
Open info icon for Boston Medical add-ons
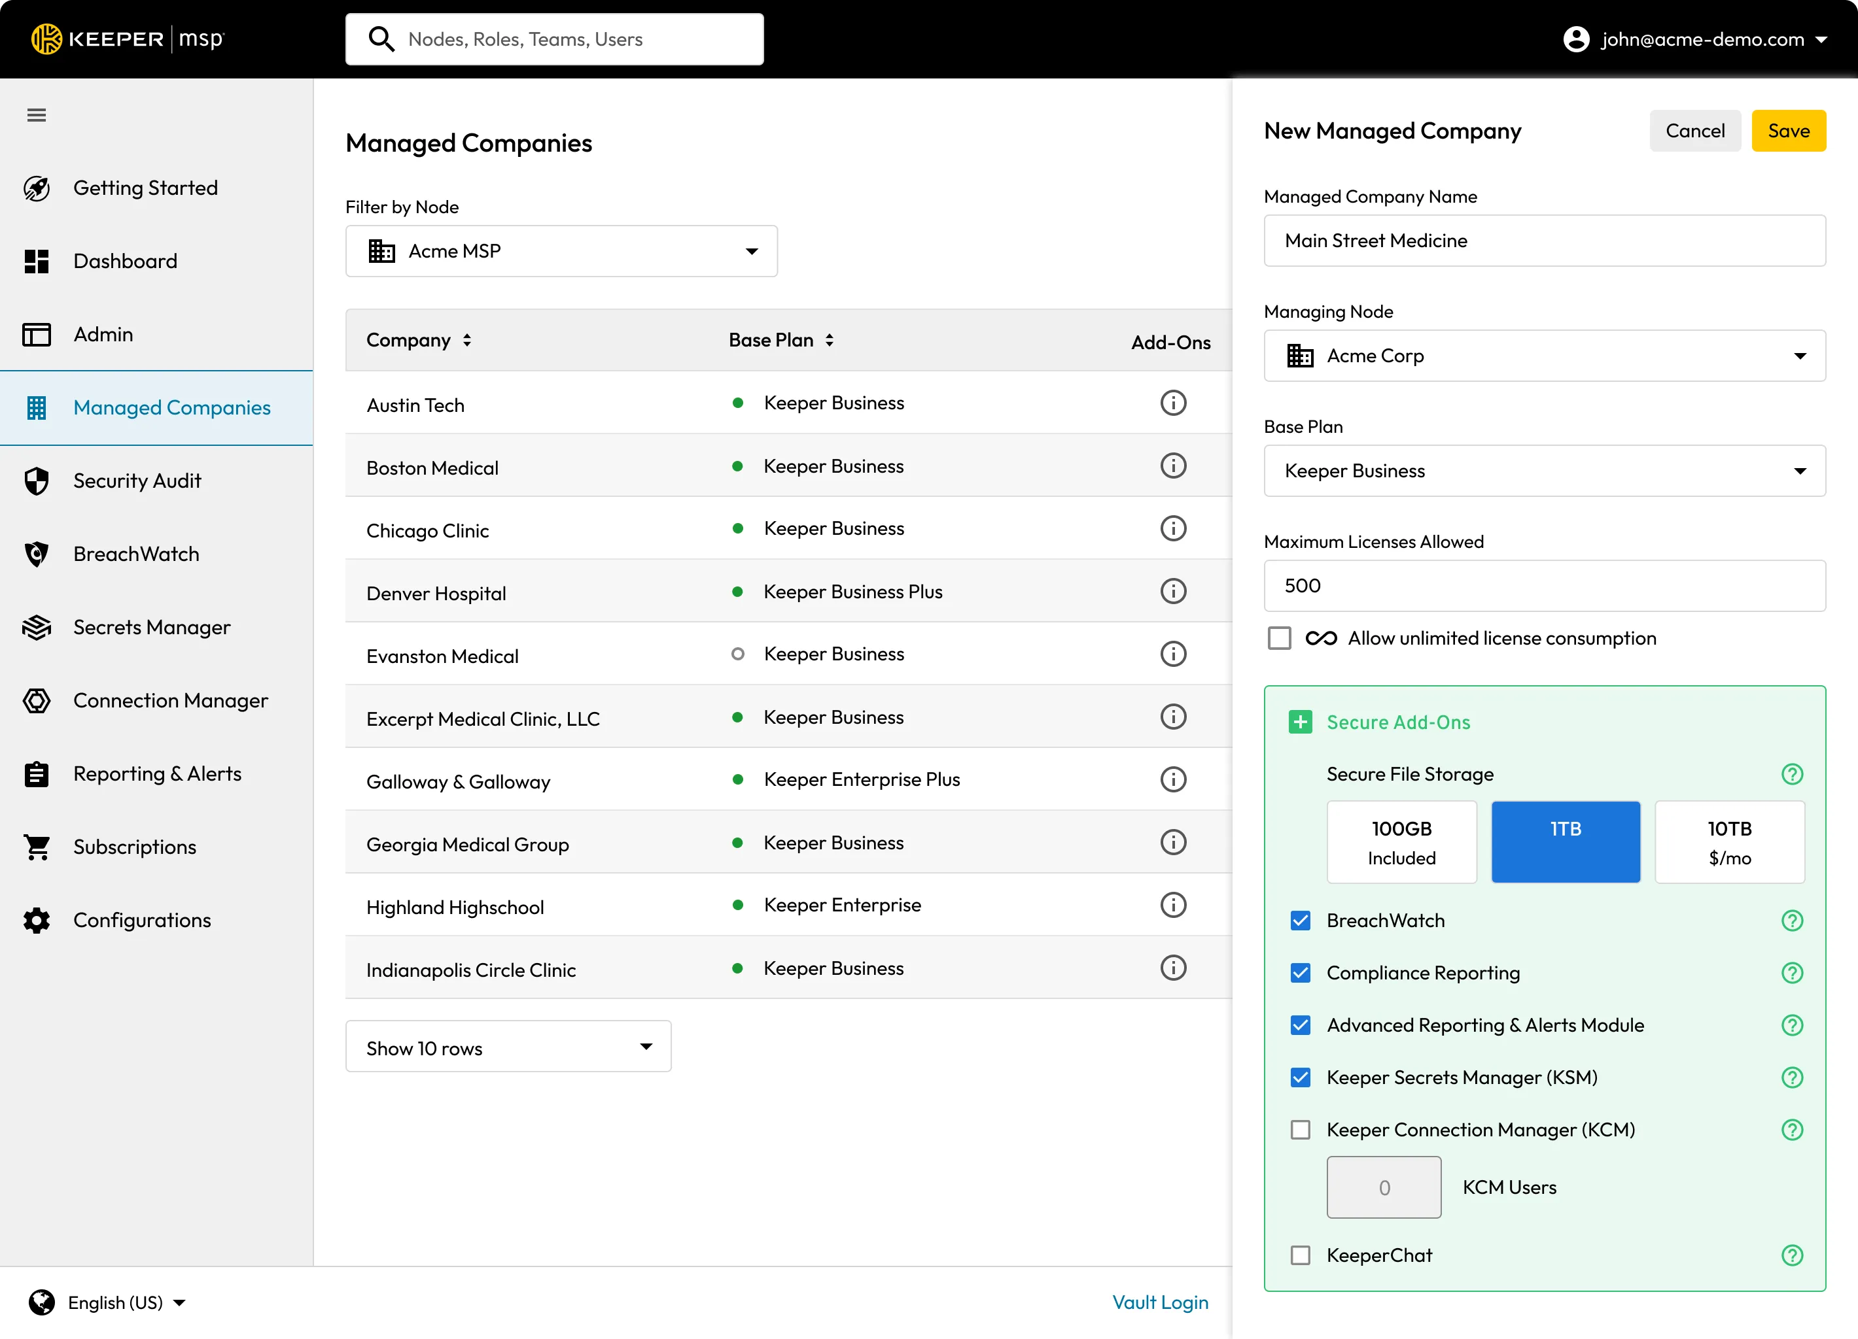point(1173,466)
